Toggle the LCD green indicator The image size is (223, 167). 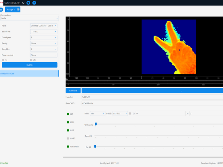tap(68, 122)
